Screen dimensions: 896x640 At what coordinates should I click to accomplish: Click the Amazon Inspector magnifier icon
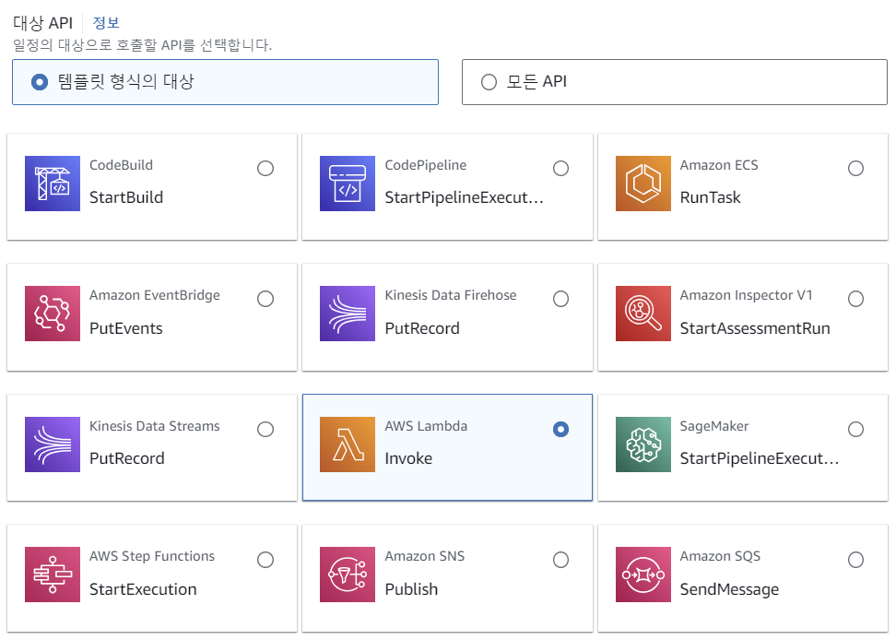tap(643, 314)
